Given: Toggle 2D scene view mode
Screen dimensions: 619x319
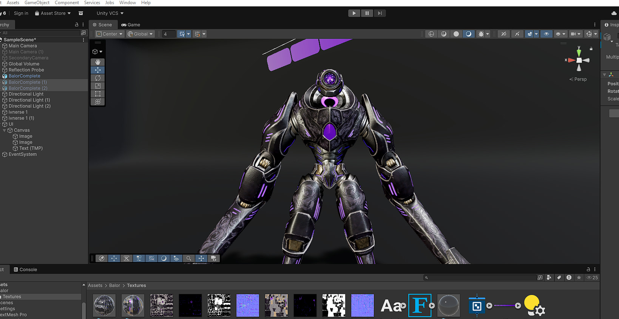Looking at the screenshot, I should pos(503,34).
